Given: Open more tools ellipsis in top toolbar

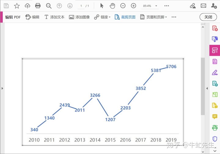Looking at the screenshot, I should [x=167, y=6].
